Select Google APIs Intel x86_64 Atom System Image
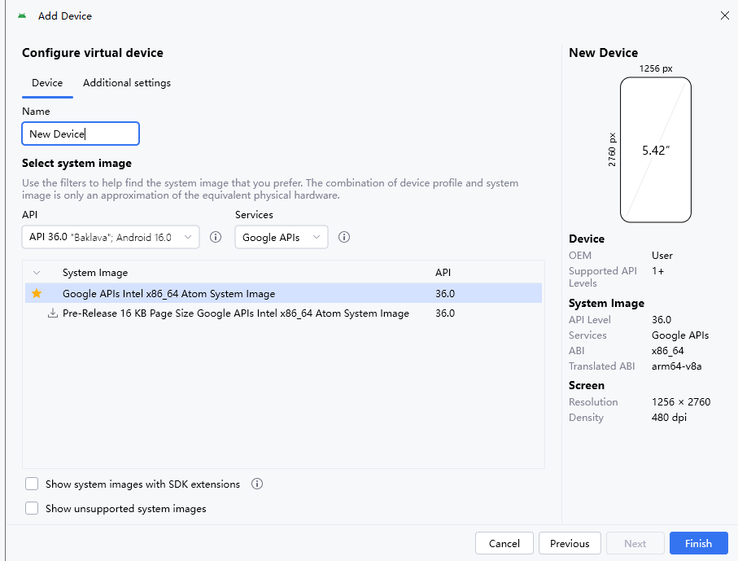Image resolution: width=738 pixels, height=561 pixels. click(283, 293)
